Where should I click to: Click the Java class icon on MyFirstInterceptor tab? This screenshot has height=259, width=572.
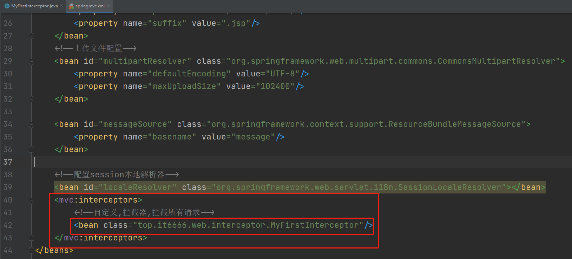(7, 6)
